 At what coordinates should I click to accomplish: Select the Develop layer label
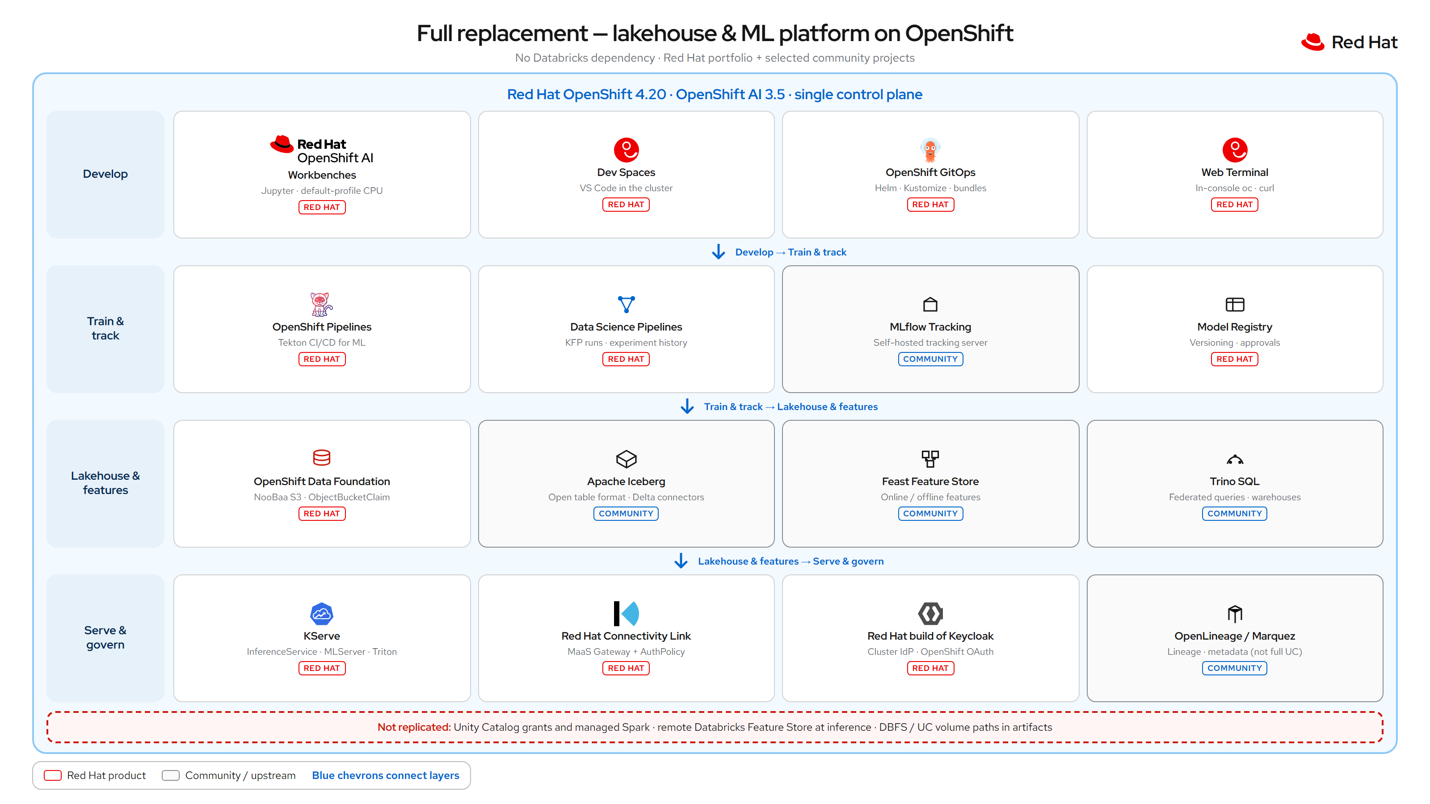[105, 174]
